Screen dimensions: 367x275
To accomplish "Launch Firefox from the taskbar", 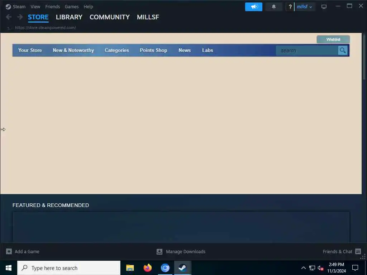I will click(x=147, y=268).
